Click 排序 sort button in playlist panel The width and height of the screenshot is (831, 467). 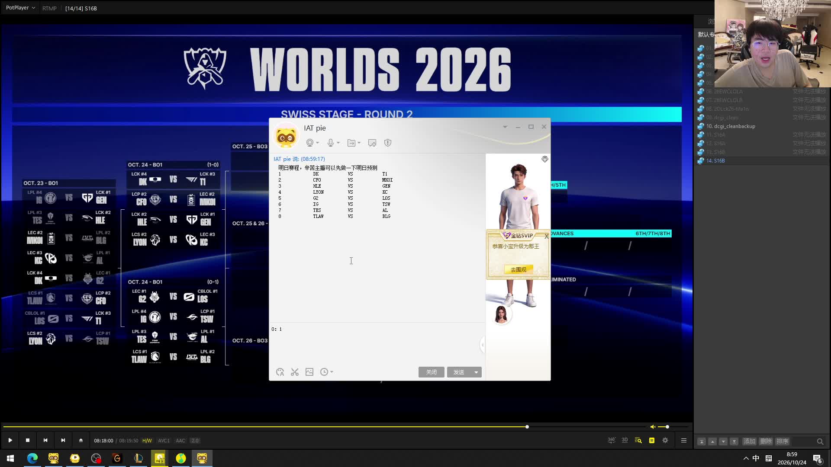[x=782, y=441]
